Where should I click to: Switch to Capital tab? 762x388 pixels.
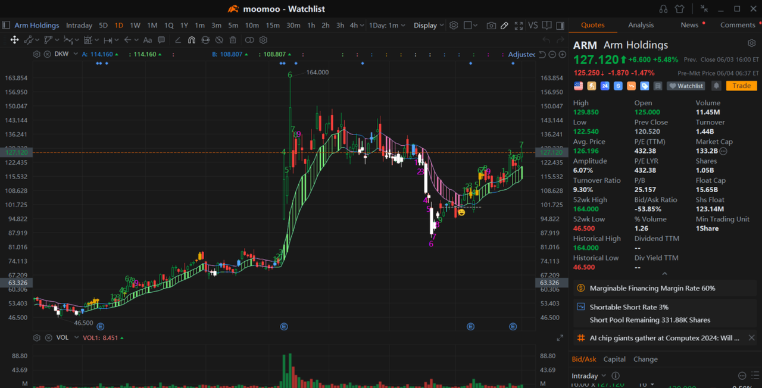click(614, 359)
